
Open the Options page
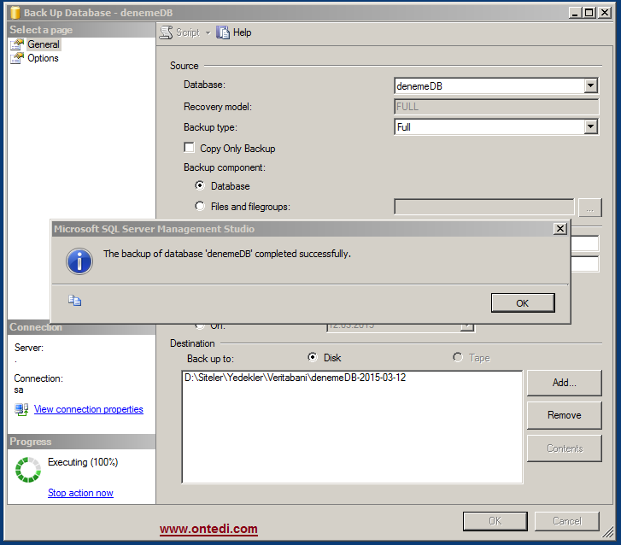tap(43, 58)
